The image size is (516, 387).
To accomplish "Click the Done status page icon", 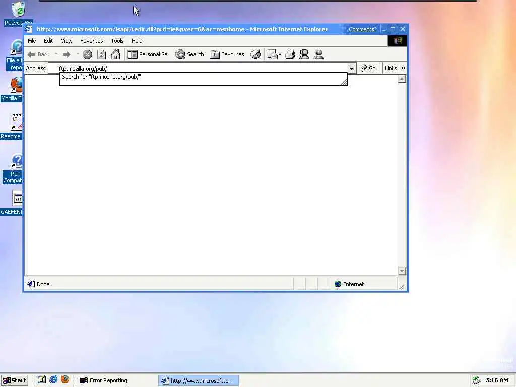I will click(x=31, y=284).
